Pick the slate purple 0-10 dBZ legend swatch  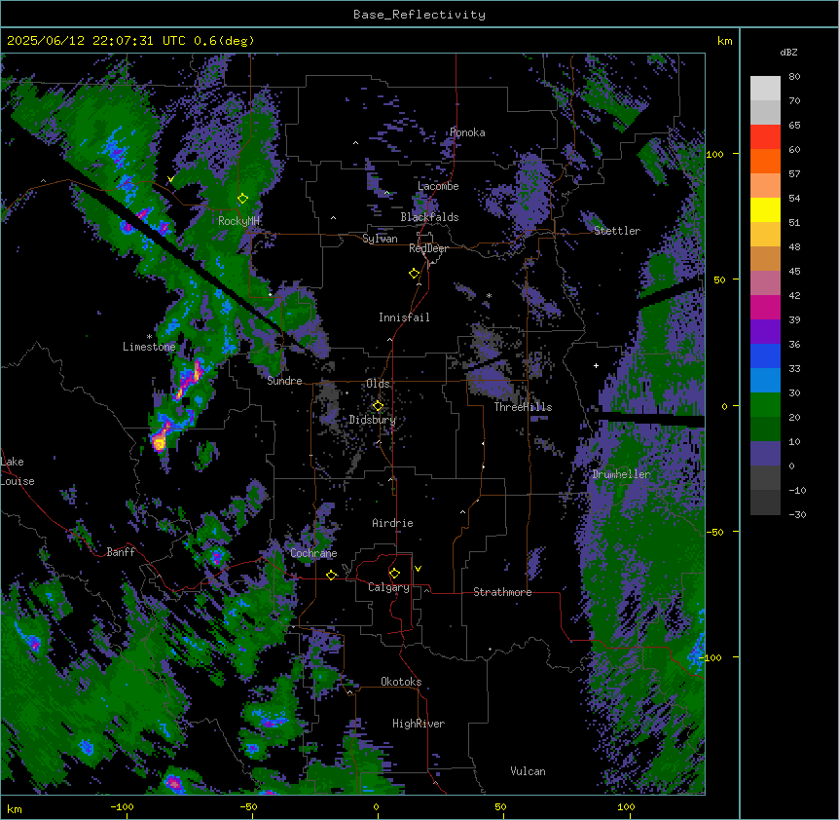(x=765, y=454)
